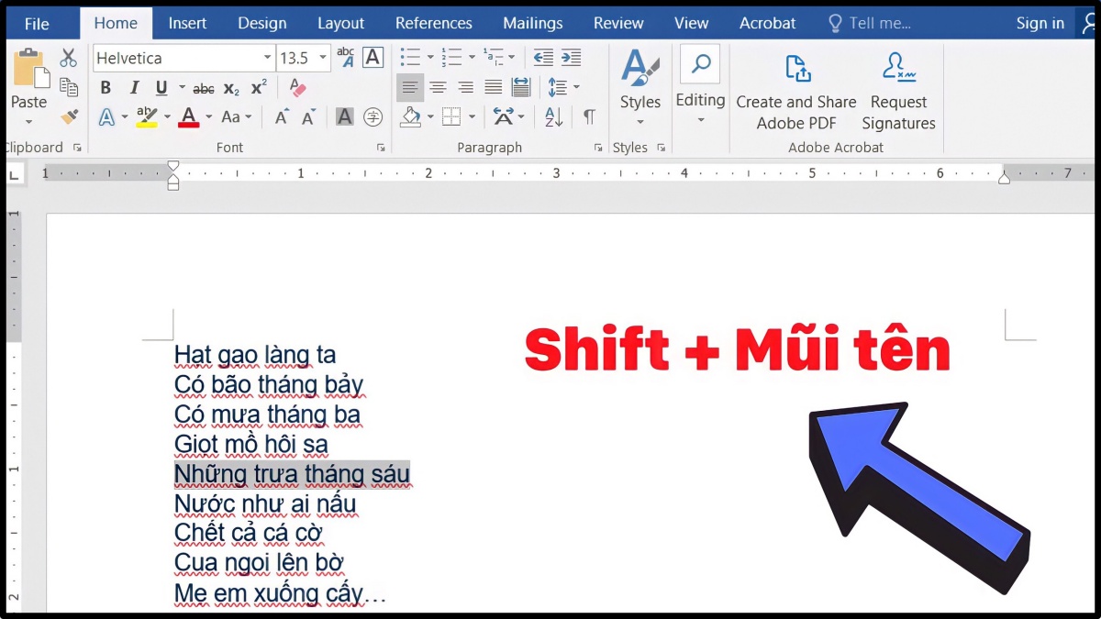Viewport: 1101px width, 619px height.
Task: Select the Superscript icon
Action: 259,87
